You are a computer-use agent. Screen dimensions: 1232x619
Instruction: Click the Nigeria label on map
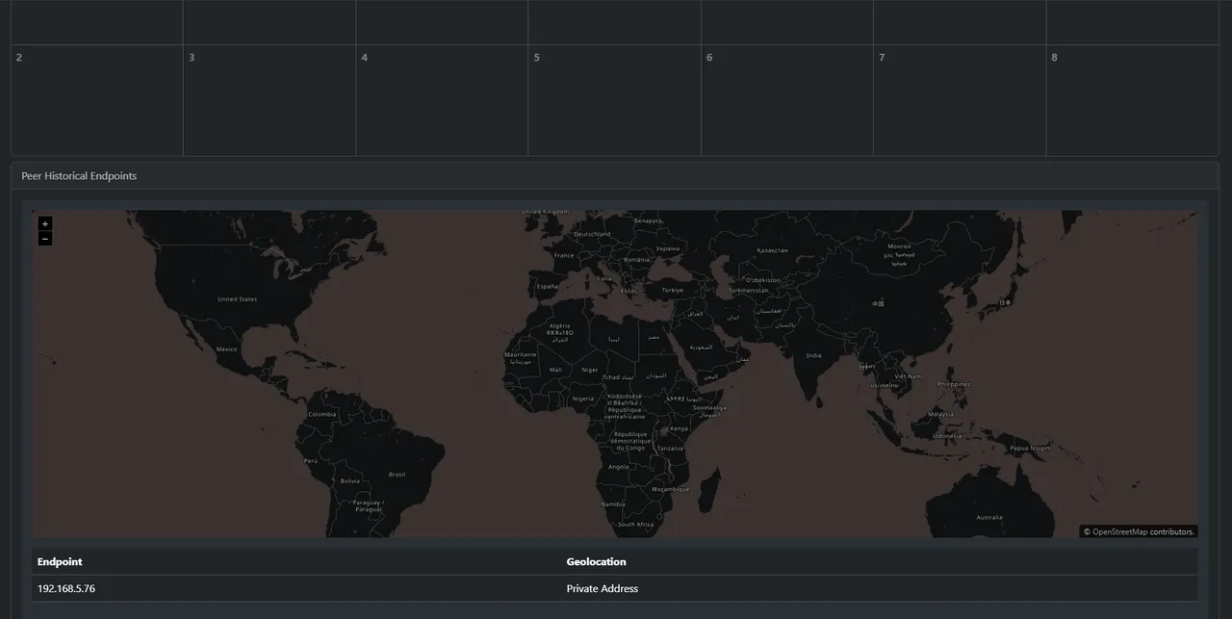[x=583, y=399]
